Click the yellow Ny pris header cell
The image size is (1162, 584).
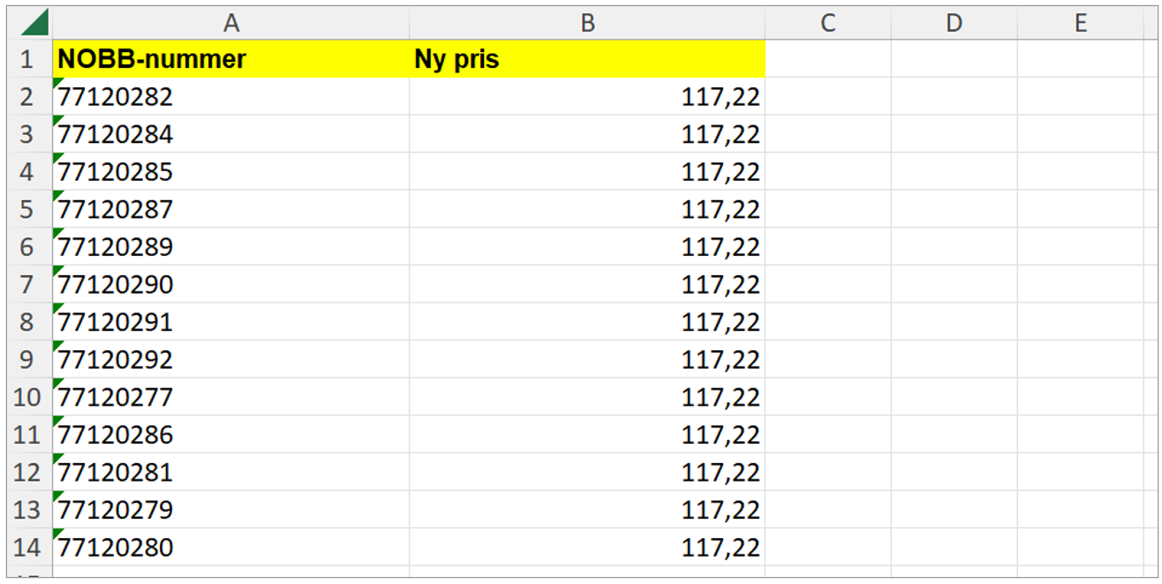pyautogui.click(x=587, y=59)
